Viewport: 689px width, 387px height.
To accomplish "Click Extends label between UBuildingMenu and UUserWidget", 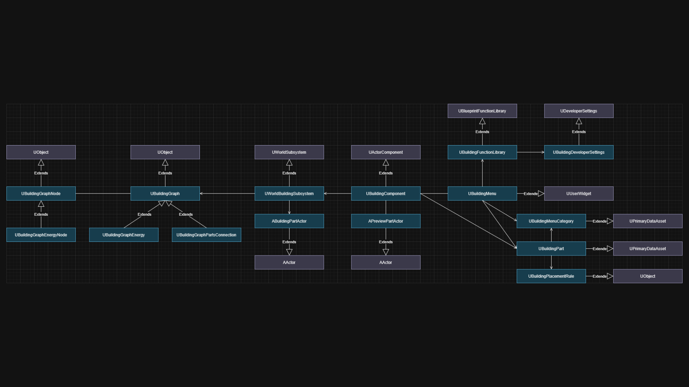I will coord(530,194).
